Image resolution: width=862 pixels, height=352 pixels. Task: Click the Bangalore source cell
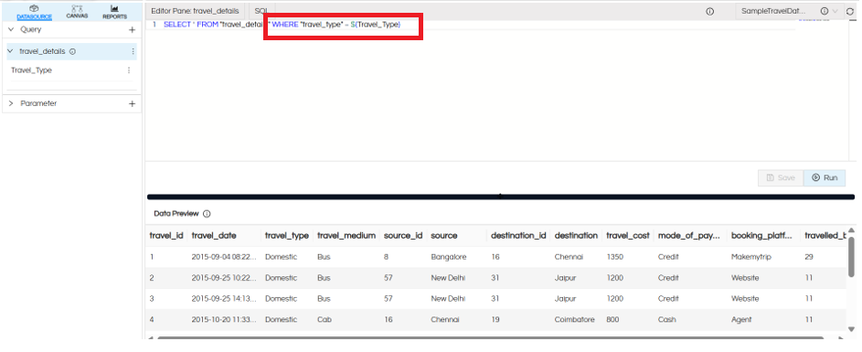click(449, 257)
